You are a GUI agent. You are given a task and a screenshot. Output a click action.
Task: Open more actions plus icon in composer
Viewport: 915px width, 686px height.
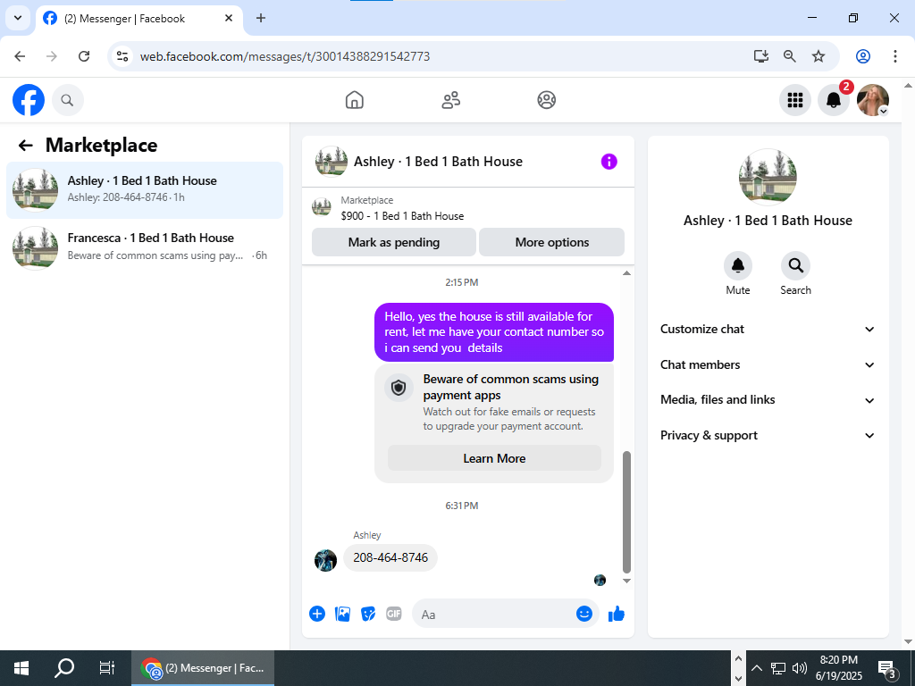pos(317,614)
